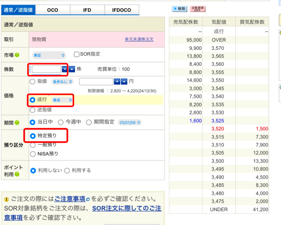Choose NISA預り account type

click(x=33, y=154)
